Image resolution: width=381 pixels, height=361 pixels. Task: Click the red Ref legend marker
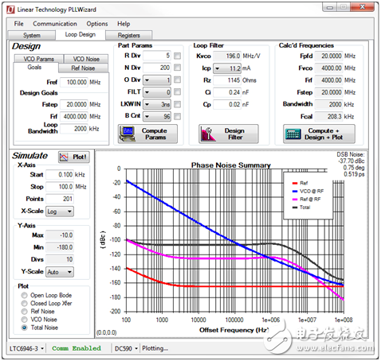point(295,183)
